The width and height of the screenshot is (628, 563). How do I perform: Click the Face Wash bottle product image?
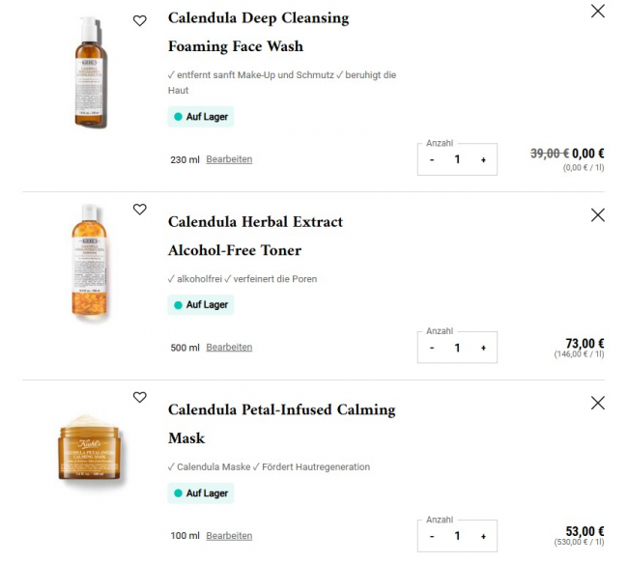pos(89,72)
